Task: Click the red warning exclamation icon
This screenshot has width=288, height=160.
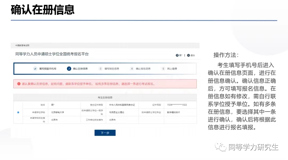Action: (19, 84)
